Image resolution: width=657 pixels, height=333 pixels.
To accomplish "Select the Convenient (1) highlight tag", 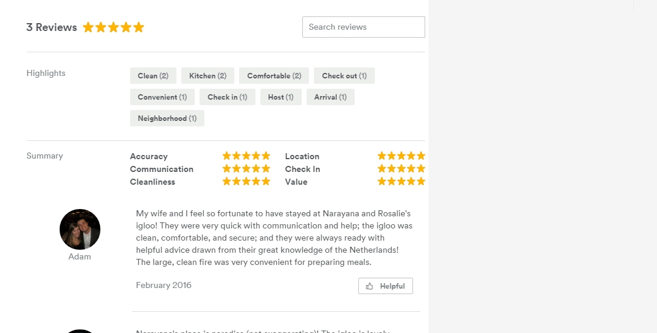I will 162,97.
